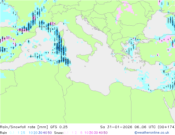Click the snow legend value 5

pyautogui.click(x=81, y=133)
